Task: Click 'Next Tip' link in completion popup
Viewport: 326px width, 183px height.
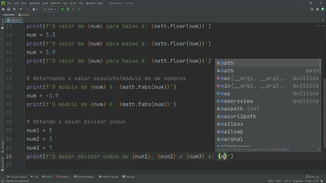Action: [286, 149]
